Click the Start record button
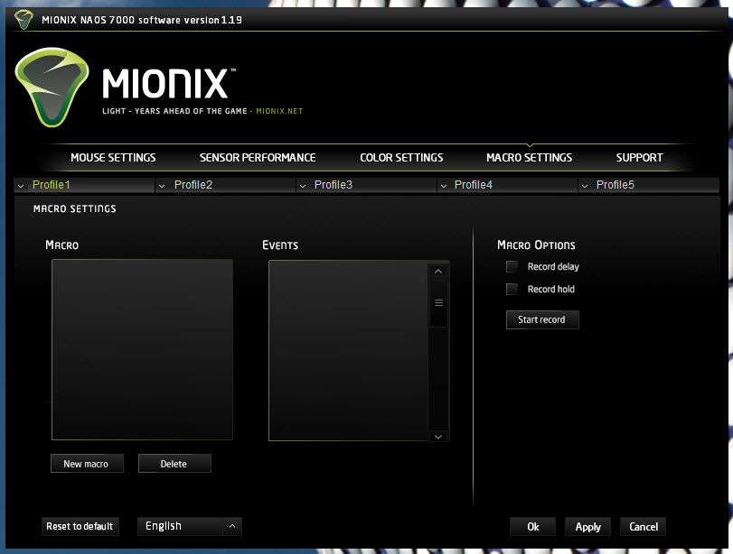The height and width of the screenshot is (554, 733). point(542,319)
